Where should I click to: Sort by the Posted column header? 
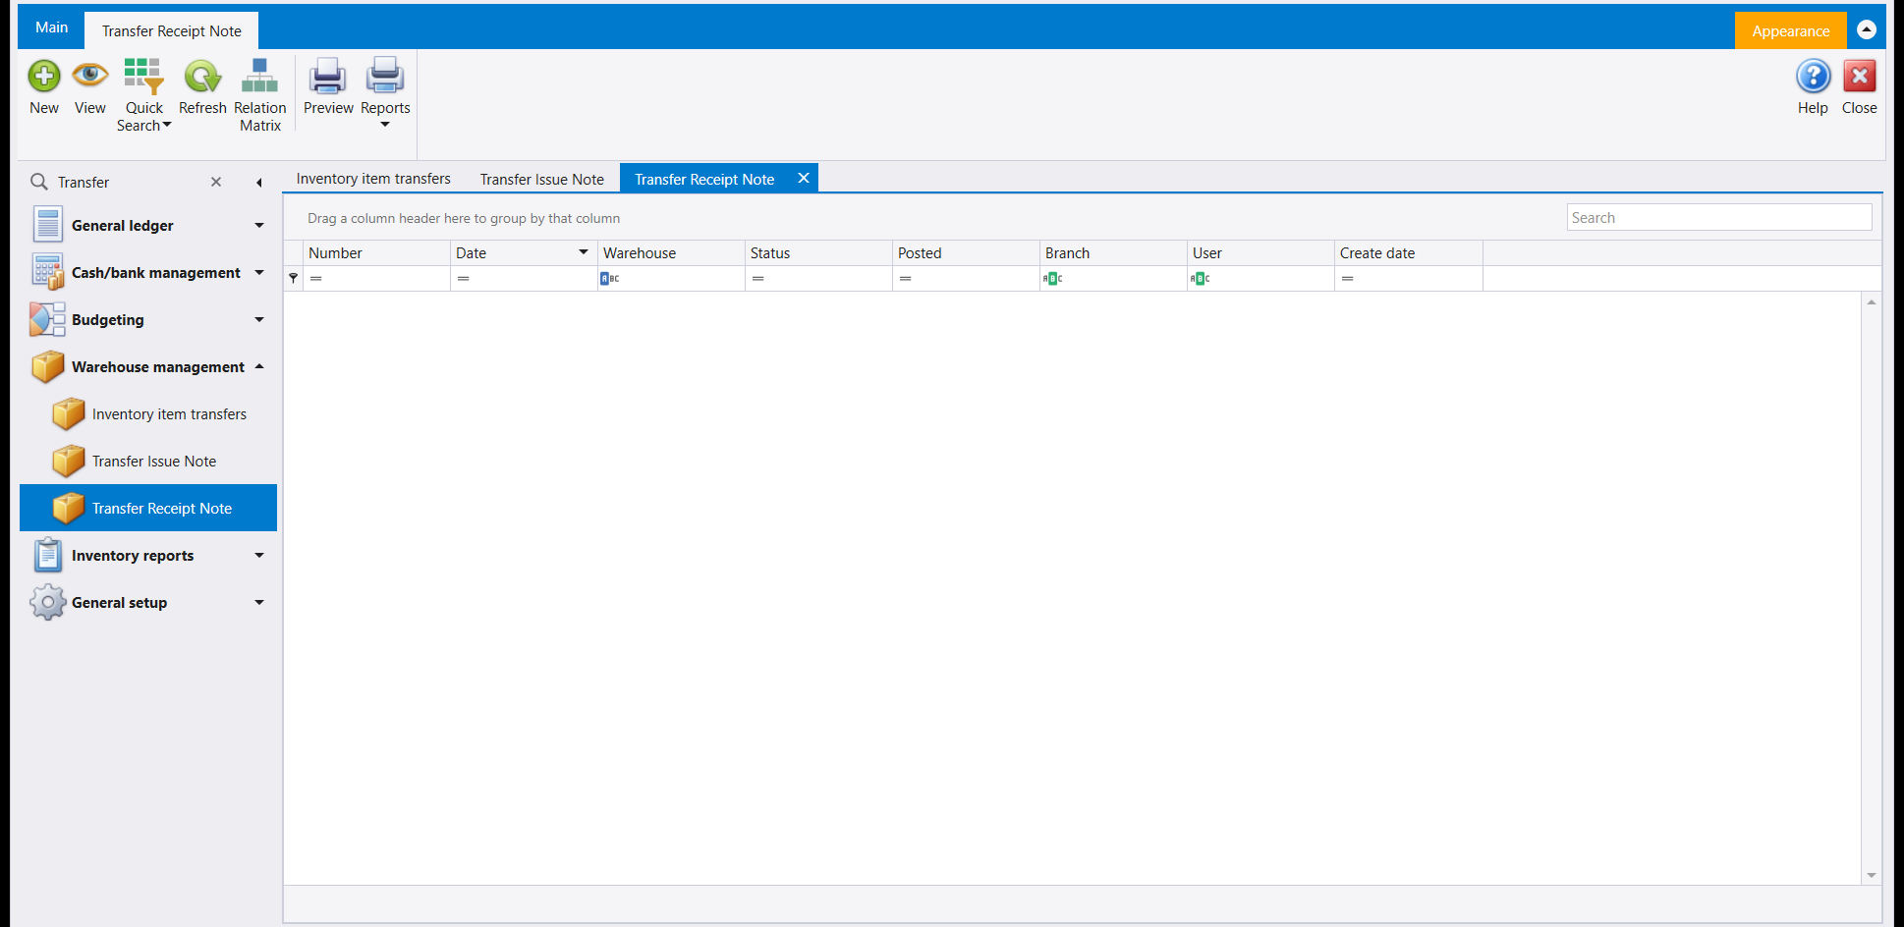(x=967, y=252)
